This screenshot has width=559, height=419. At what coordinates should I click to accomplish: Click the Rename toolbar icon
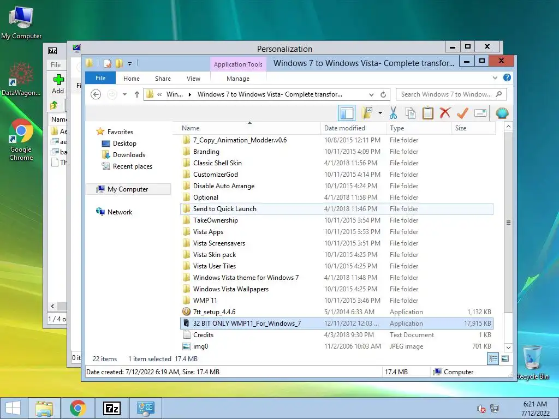point(480,113)
